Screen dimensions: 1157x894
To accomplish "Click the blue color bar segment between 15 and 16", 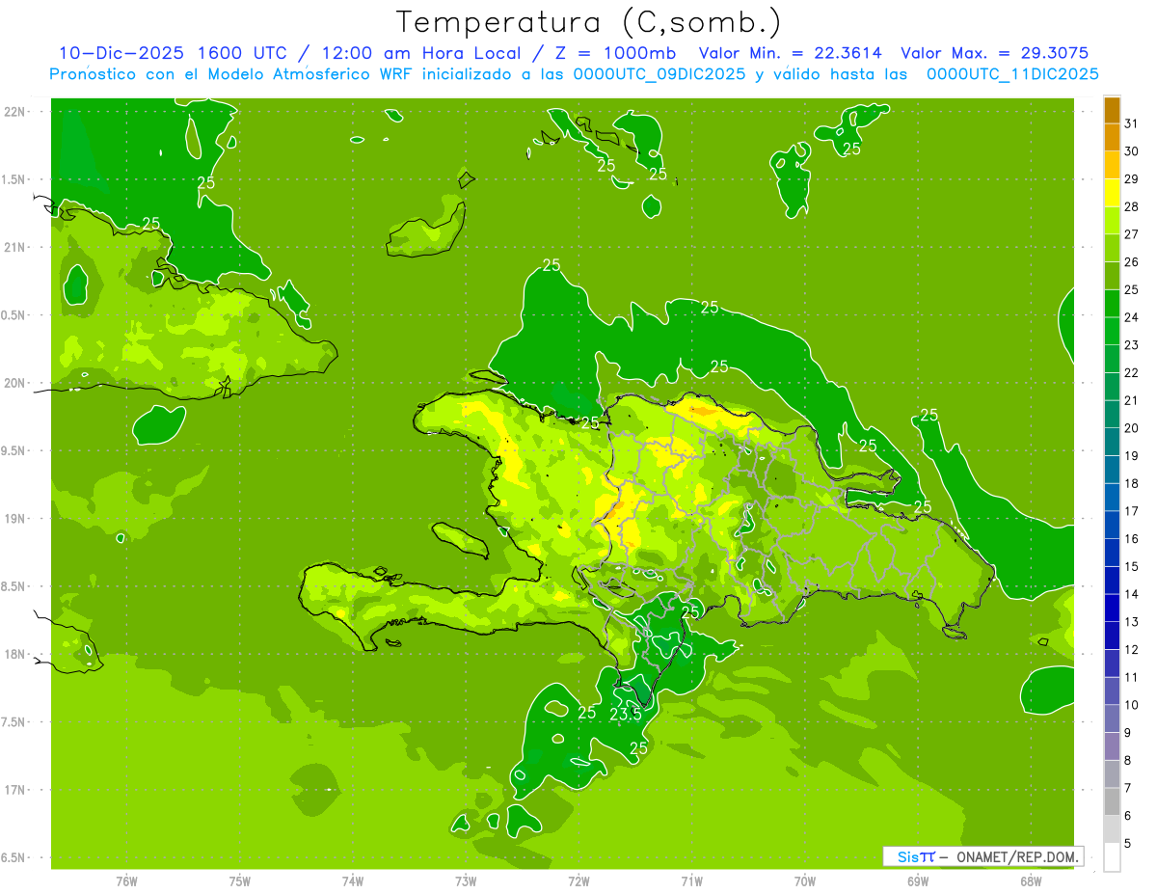I will 1112,553.
